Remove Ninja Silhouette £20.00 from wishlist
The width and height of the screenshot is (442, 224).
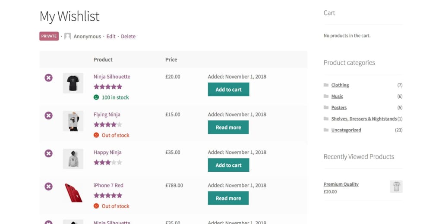pyautogui.click(x=48, y=78)
